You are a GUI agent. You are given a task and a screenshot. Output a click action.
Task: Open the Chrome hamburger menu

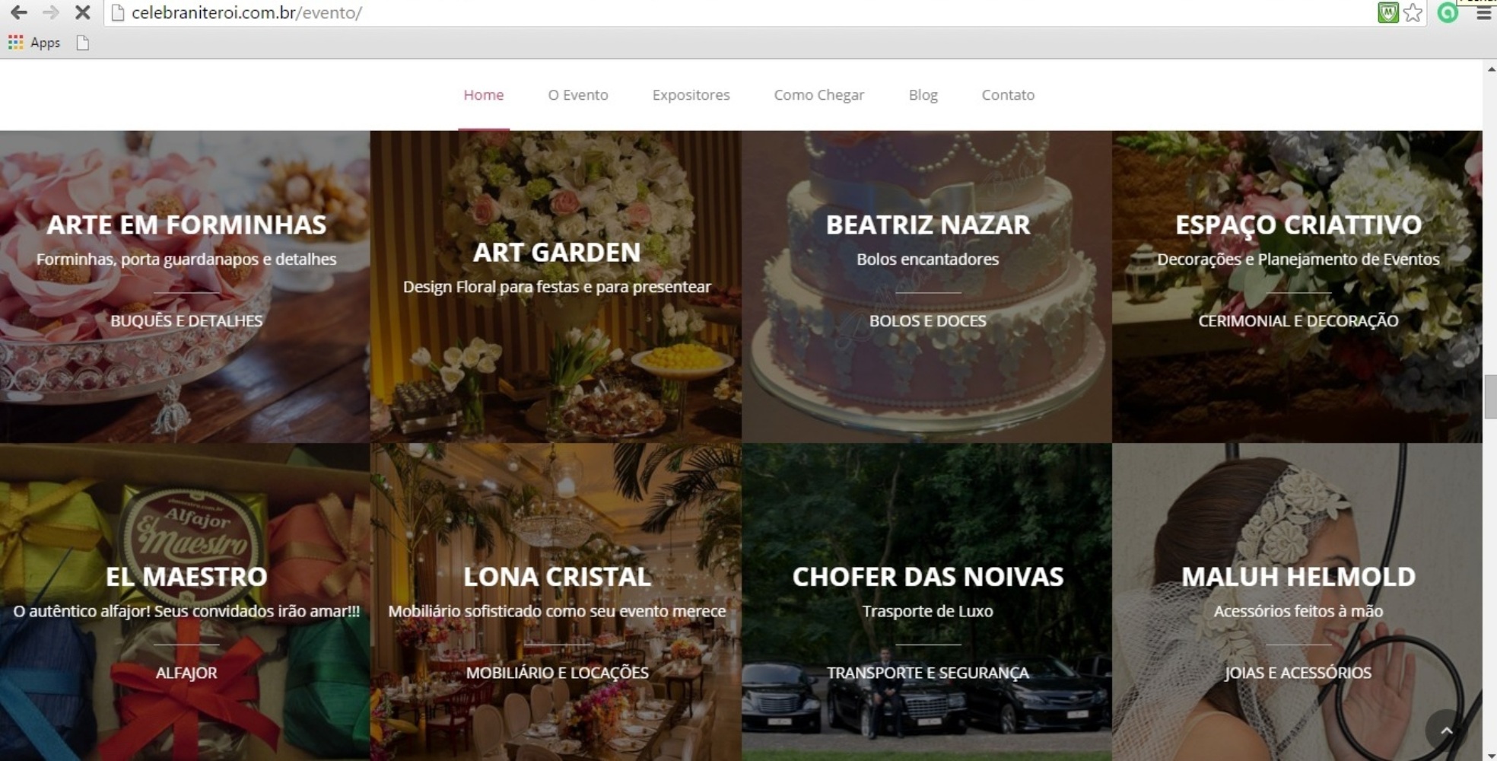coord(1484,13)
